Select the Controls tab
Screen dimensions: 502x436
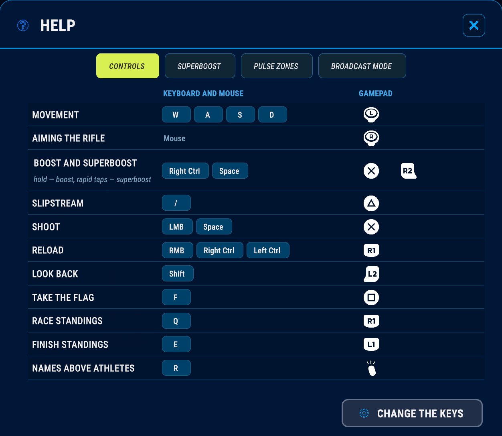click(x=128, y=66)
